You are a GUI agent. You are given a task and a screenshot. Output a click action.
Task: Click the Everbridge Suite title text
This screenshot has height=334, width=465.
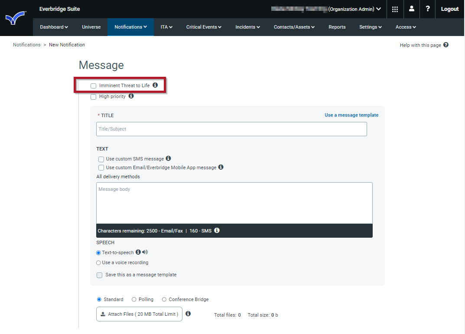60,9
